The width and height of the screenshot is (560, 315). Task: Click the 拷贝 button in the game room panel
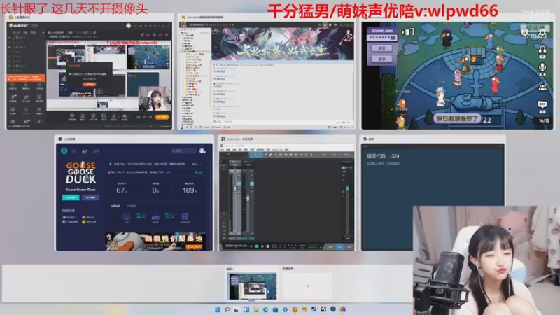point(381,48)
